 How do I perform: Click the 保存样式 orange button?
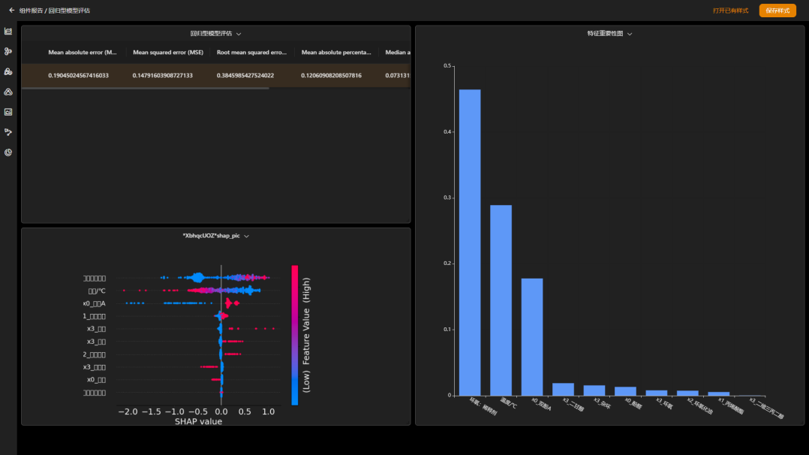click(777, 11)
